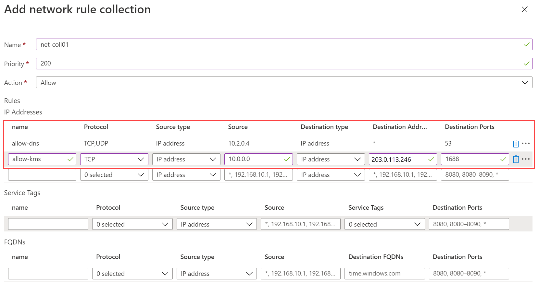The width and height of the screenshot is (539, 294).
Task: Click Destination Ports field in new IP Addresses row
Action: [475, 175]
